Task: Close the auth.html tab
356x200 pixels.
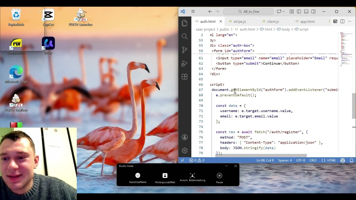Action: (221, 21)
